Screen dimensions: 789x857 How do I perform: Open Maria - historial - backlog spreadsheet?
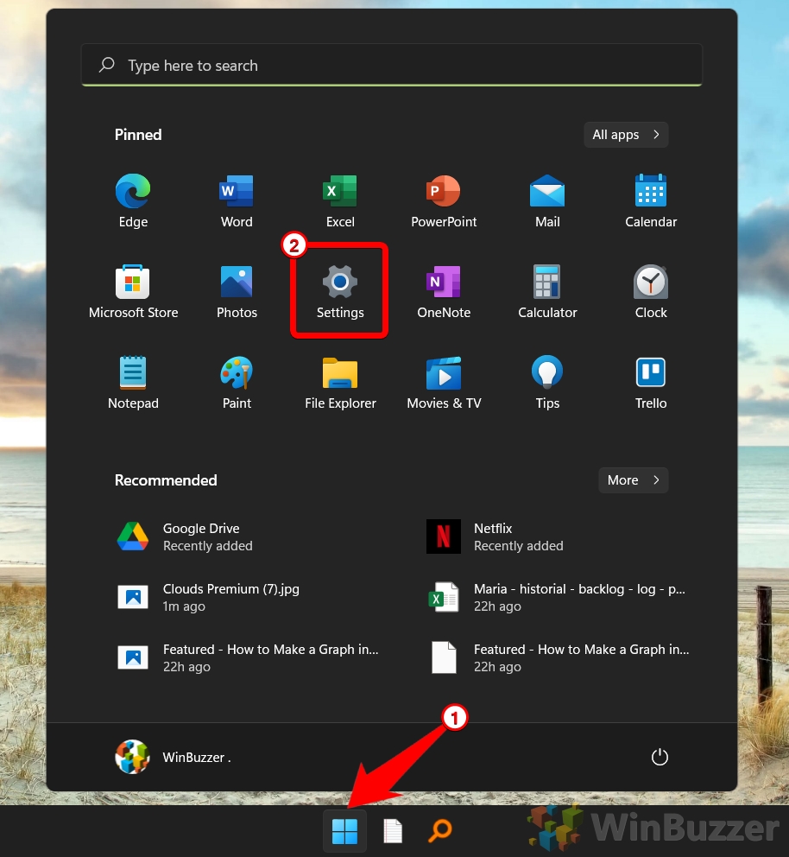(x=557, y=597)
